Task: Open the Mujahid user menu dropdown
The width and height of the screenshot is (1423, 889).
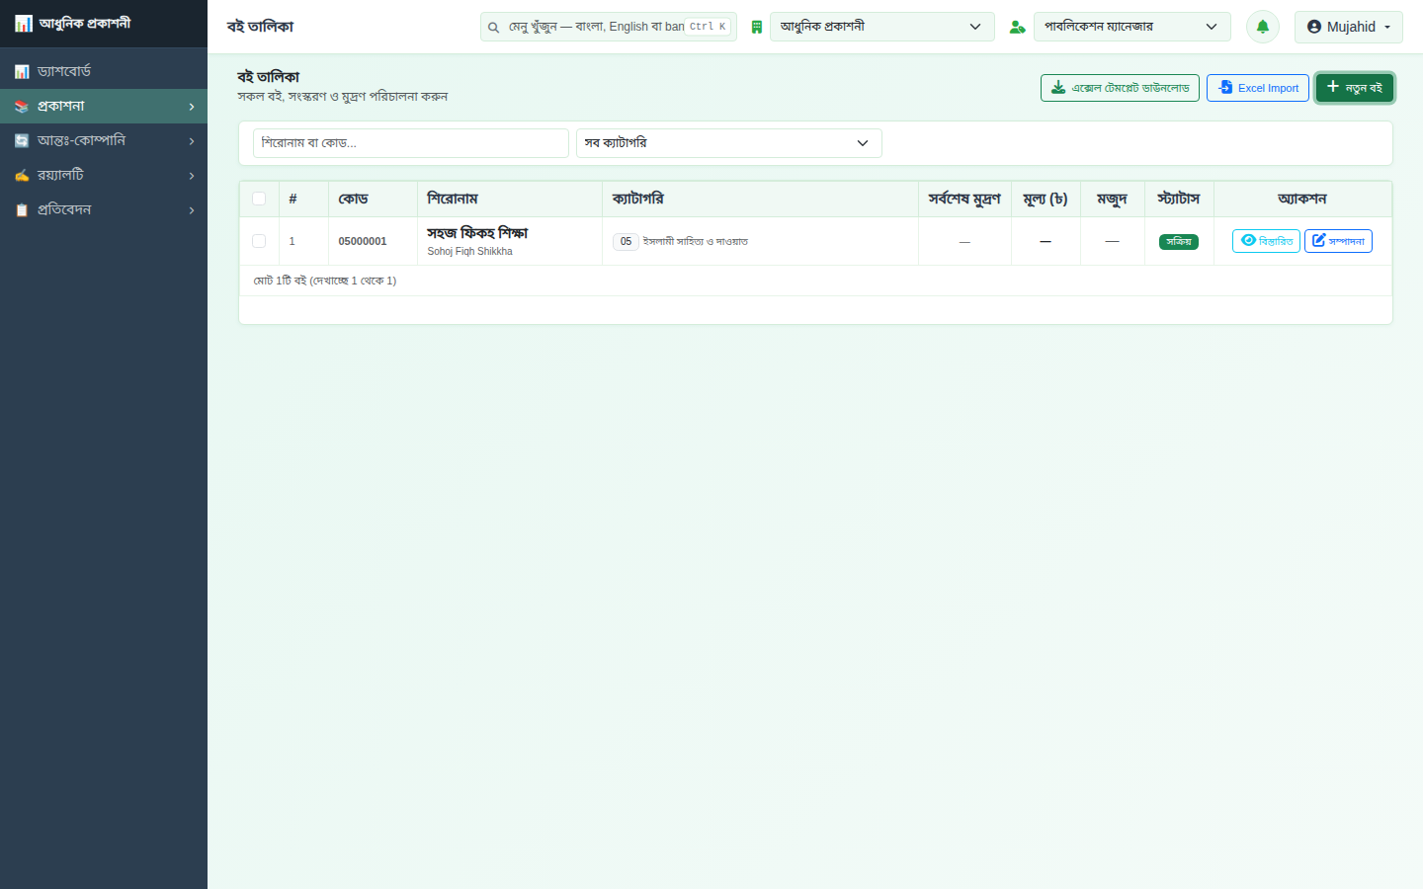Action: (1349, 27)
